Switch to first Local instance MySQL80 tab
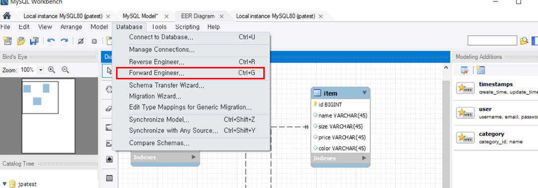 (63, 16)
